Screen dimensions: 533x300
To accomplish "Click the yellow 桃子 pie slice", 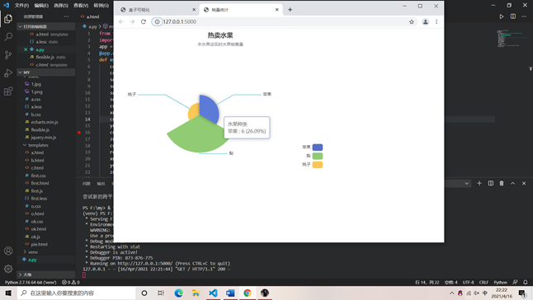I will 193,110.
